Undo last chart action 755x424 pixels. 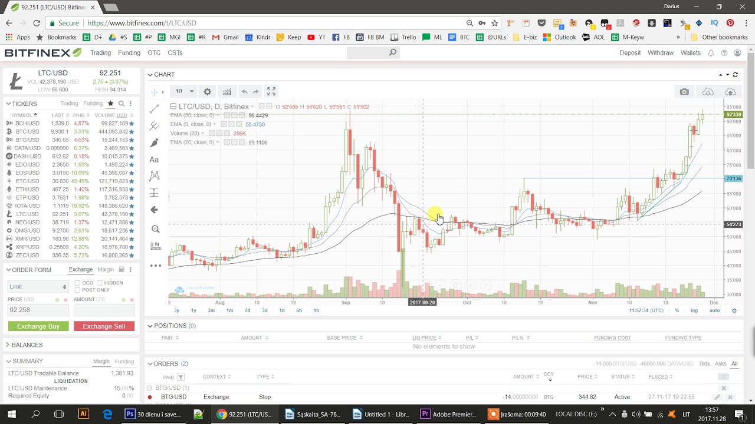244,91
